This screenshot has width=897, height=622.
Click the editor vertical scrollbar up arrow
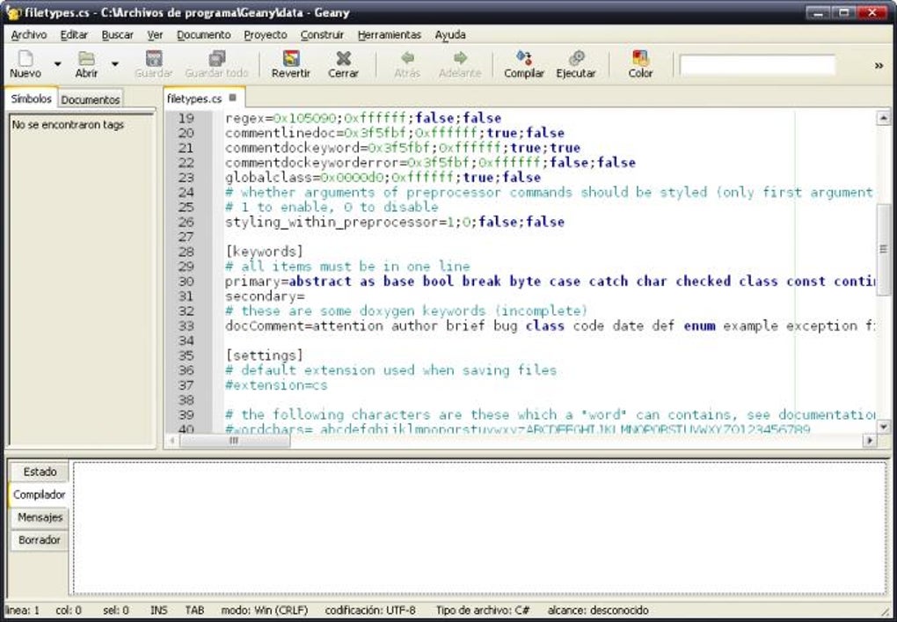[883, 119]
